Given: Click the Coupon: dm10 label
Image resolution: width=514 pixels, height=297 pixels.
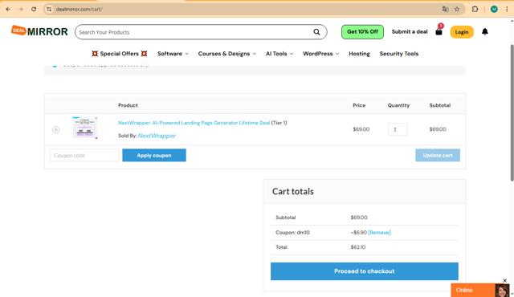Looking at the screenshot, I should point(292,233).
